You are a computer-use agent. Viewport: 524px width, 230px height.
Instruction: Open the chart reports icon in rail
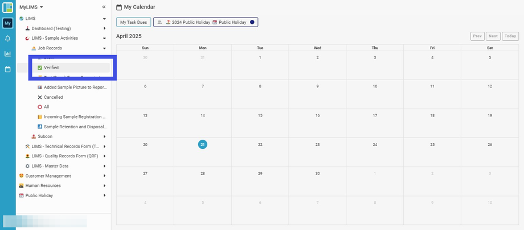click(x=7, y=53)
